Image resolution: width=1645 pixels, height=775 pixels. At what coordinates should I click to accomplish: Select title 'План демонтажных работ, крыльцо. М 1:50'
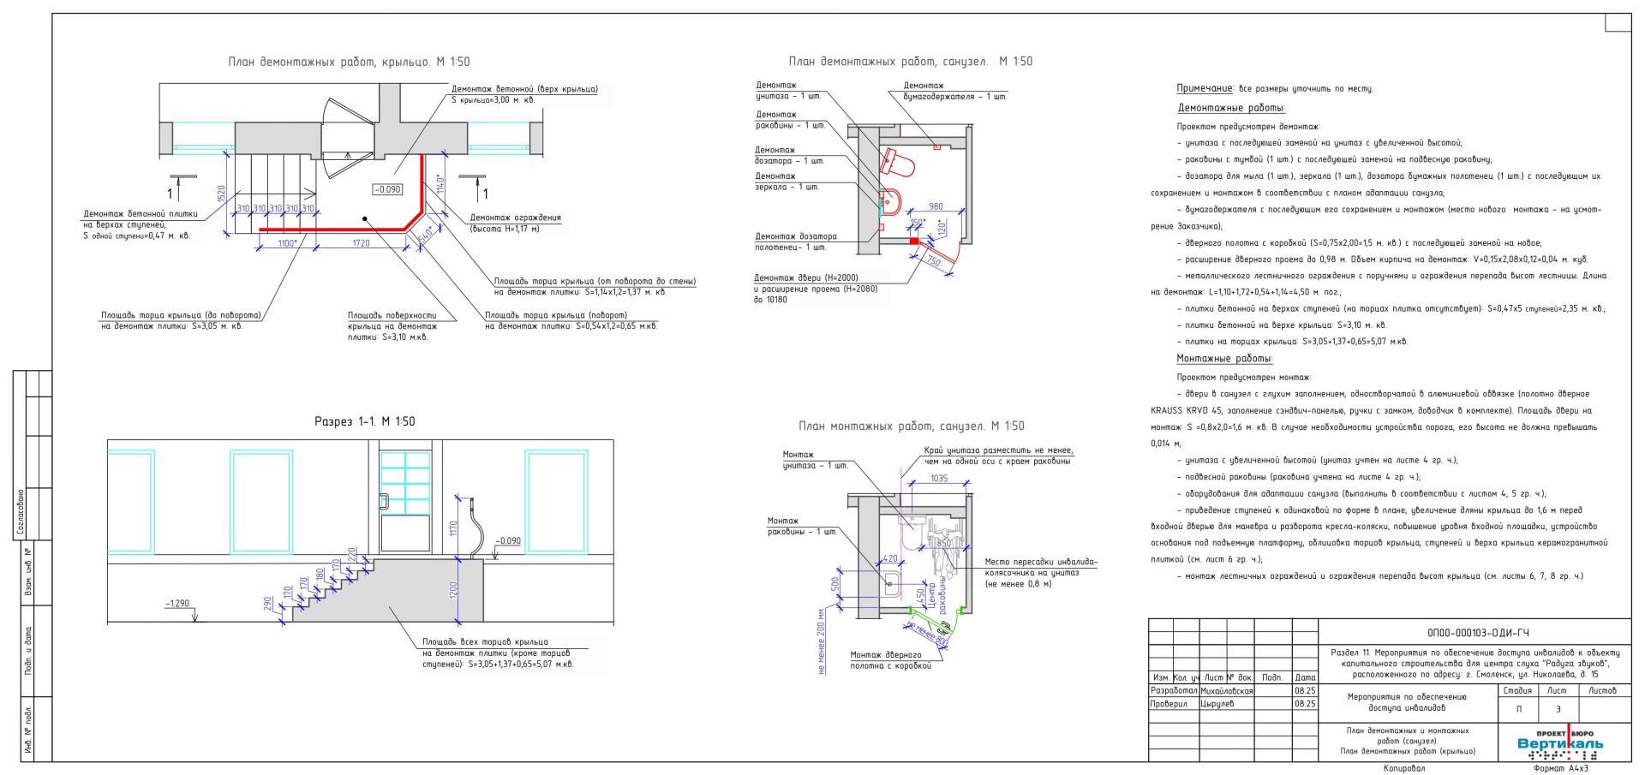point(349,62)
